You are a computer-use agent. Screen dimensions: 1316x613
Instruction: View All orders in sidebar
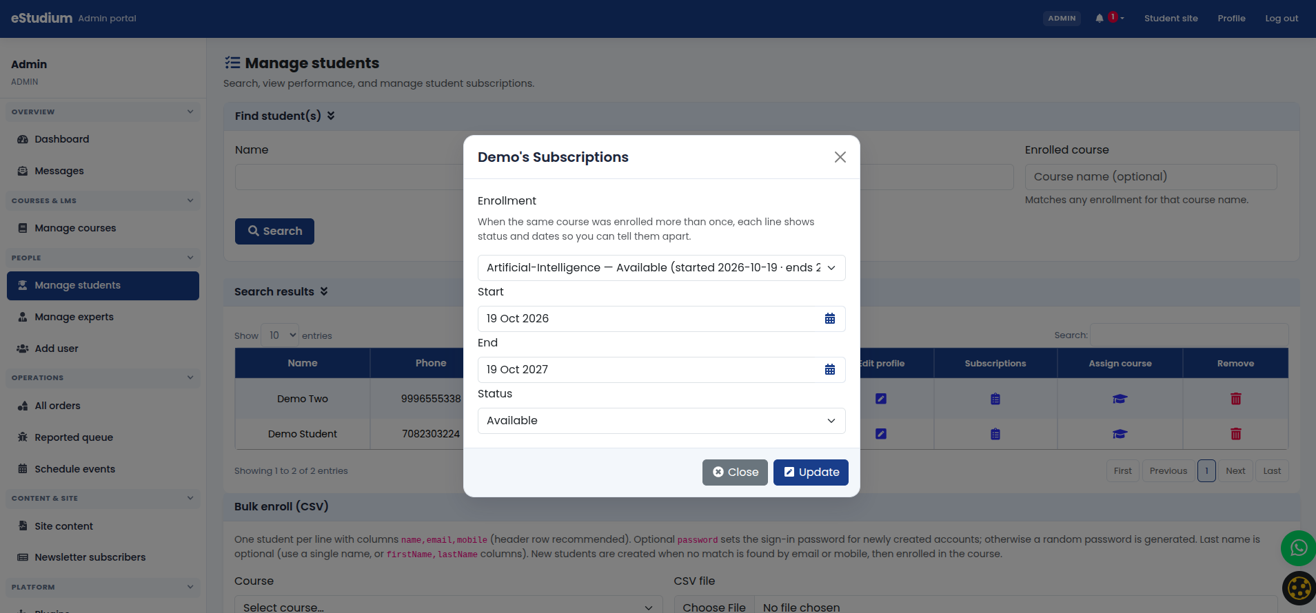click(103, 406)
